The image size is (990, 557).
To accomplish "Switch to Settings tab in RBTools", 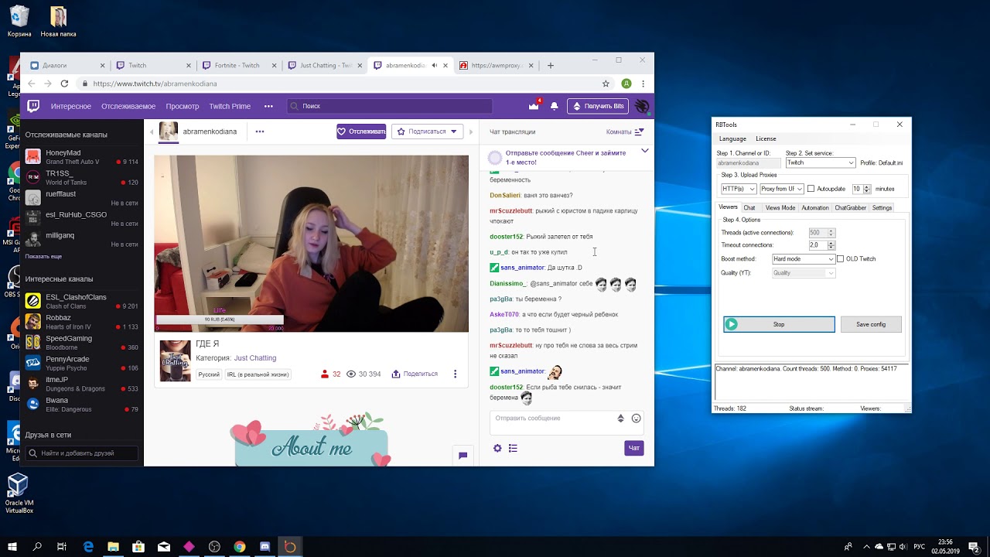I will pos(882,208).
